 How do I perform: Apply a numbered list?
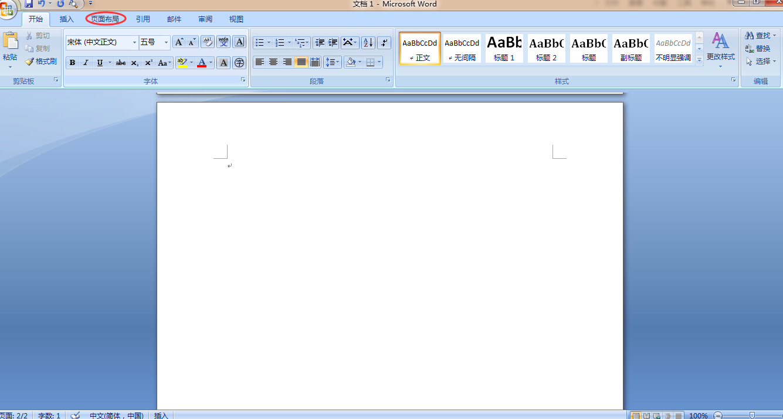click(x=280, y=43)
